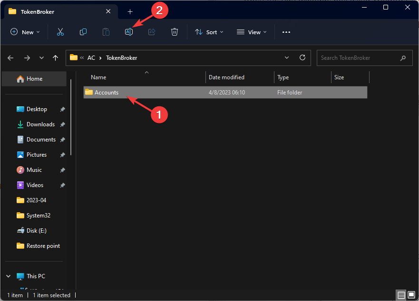Open the View dropdown menu

coord(252,32)
